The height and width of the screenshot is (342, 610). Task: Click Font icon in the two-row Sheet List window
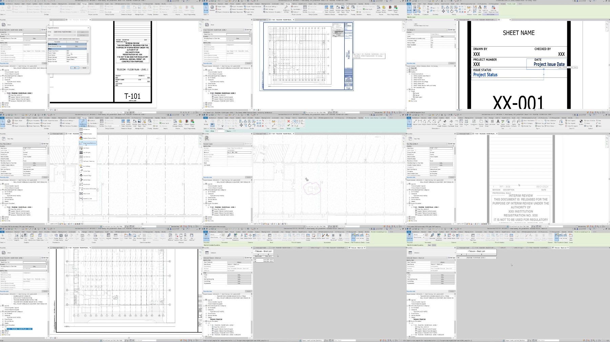pyautogui.click(x=327, y=236)
